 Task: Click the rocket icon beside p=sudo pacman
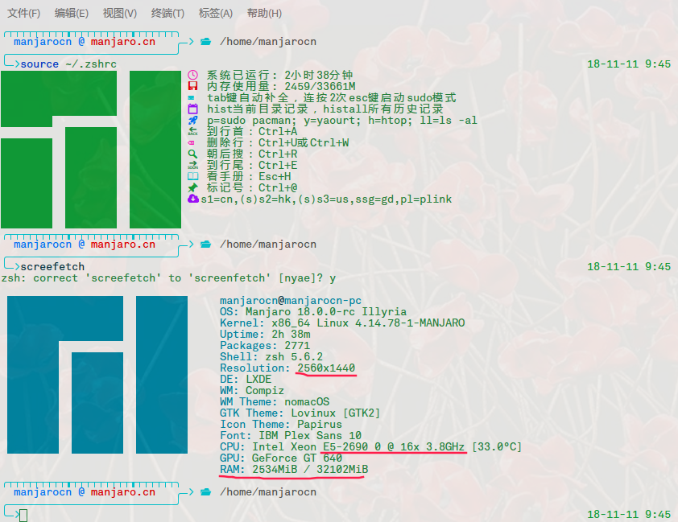point(192,120)
